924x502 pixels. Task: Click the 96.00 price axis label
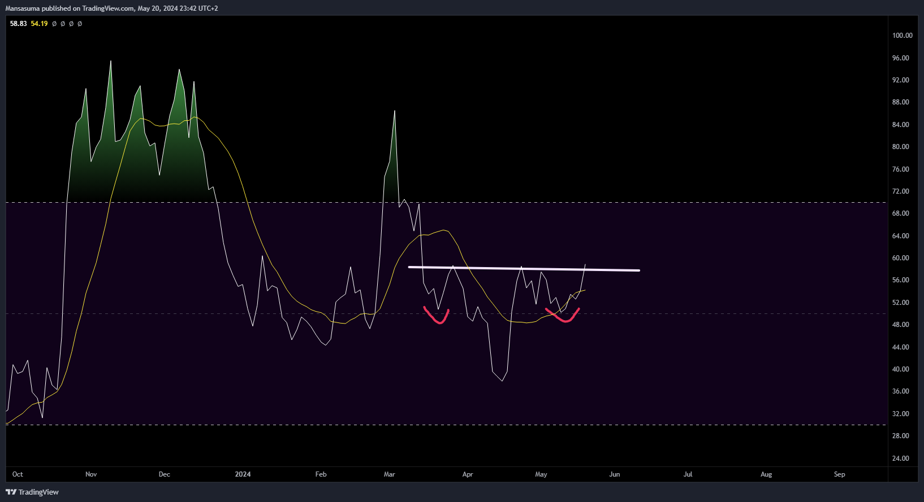pos(900,58)
